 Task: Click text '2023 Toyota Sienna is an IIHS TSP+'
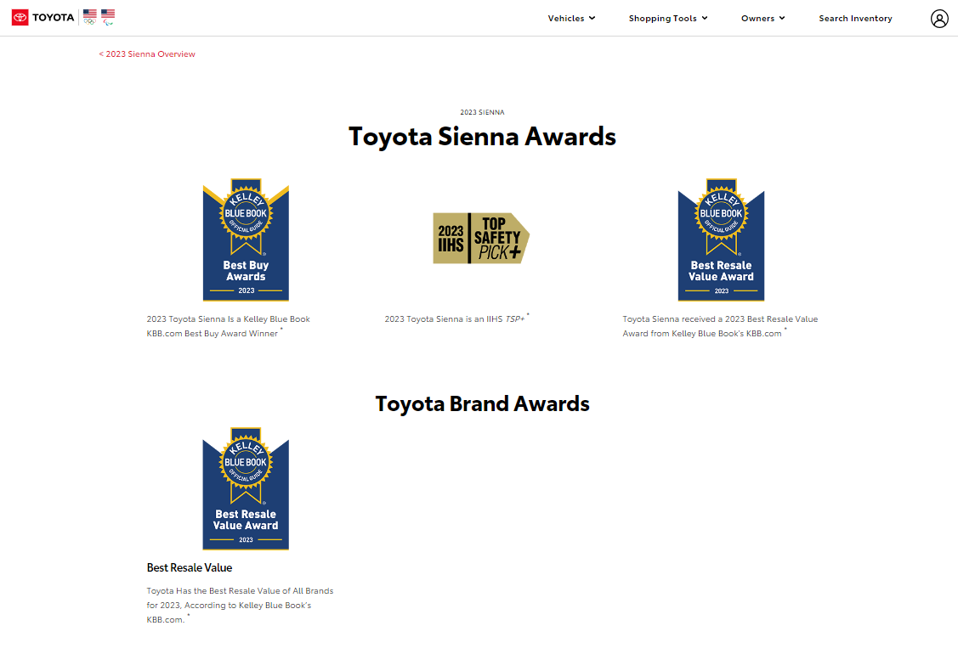click(x=455, y=319)
